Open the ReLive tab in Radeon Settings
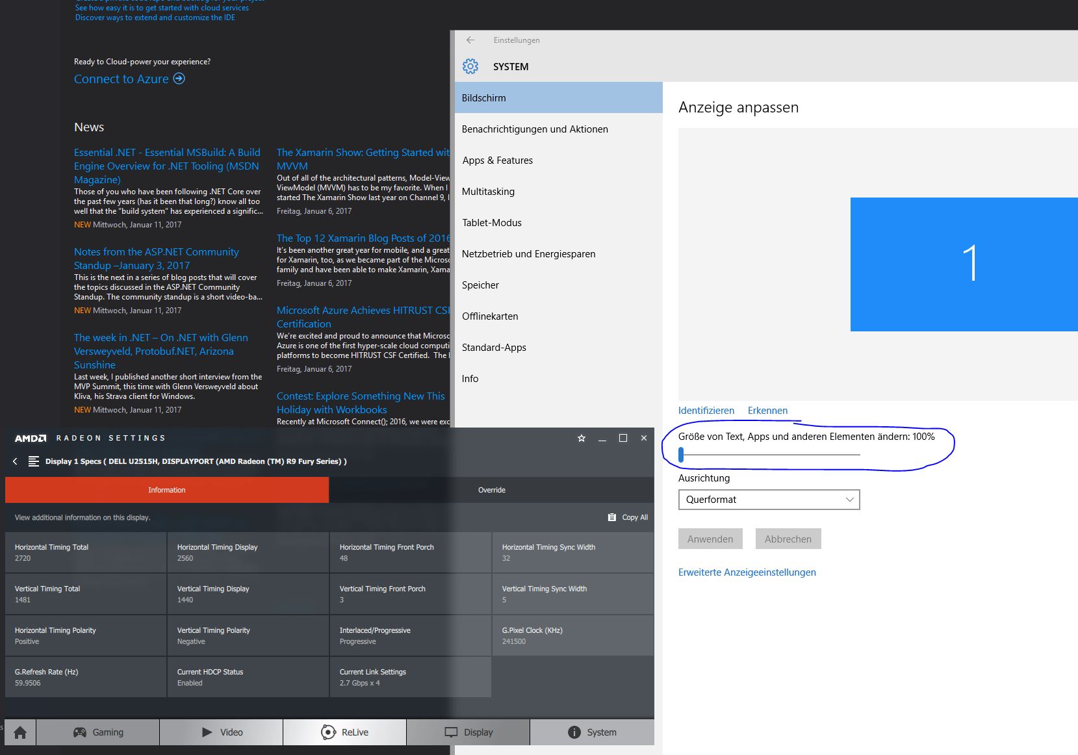This screenshot has width=1078, height=755. tap(345, 732)
